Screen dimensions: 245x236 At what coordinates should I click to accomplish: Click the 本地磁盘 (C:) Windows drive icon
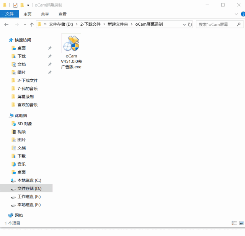tap(13, 181)
